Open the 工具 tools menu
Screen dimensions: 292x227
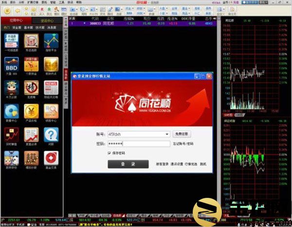[62, 2]
